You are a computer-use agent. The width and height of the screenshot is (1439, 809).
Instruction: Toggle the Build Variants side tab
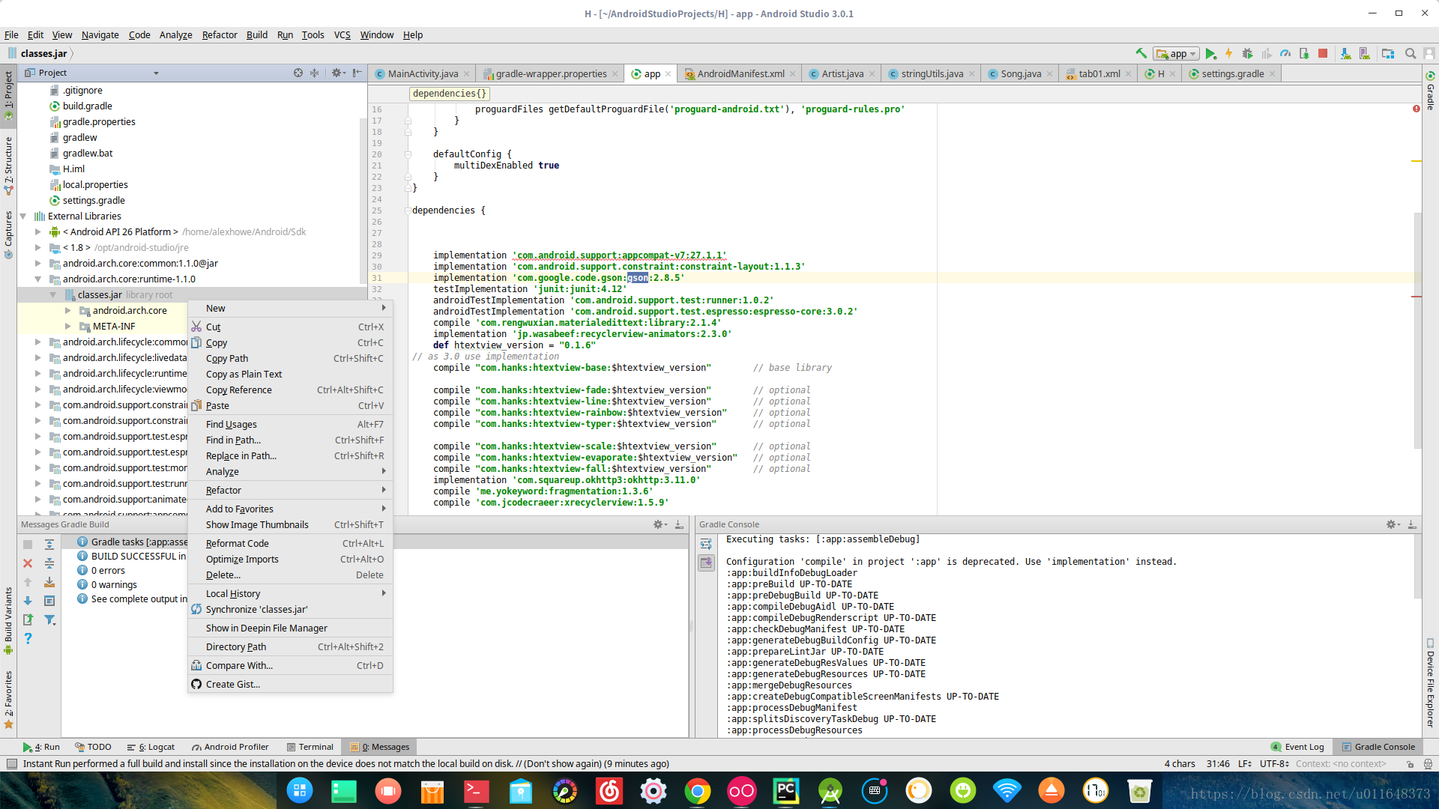(8, 621)
